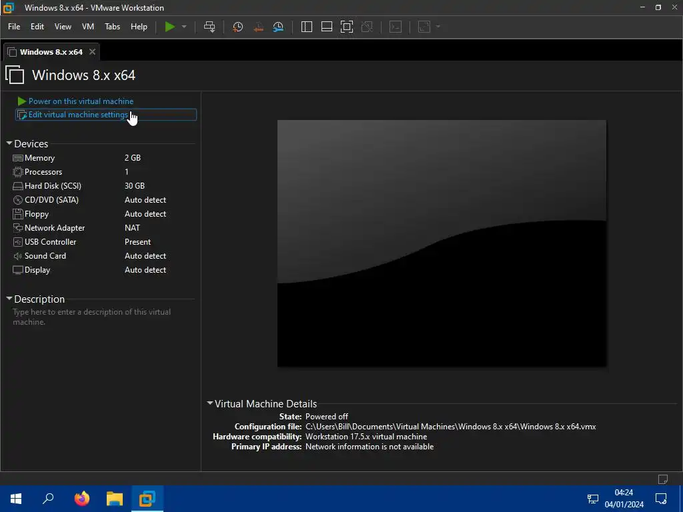Click the CD/DVD (SATA) device icon

18,200
